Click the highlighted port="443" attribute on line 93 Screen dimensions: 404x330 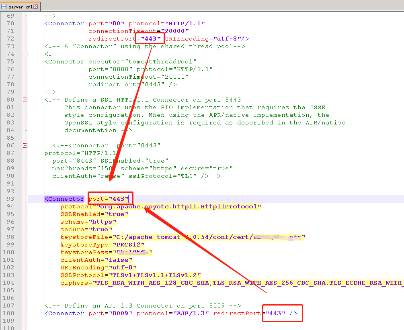point(109,198)
